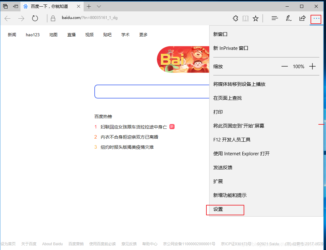Expand the tab list chevron
The height and width of the screenshot is (250, 326).
(x=99, y=6)
